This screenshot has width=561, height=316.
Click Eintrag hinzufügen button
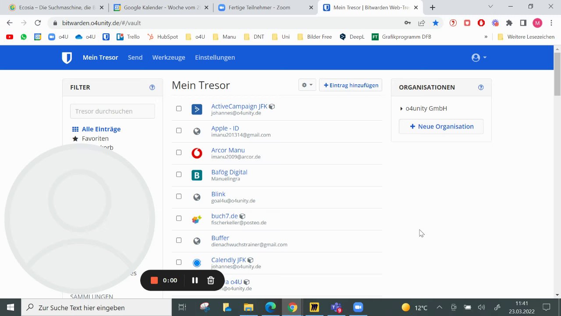[351, 85]
